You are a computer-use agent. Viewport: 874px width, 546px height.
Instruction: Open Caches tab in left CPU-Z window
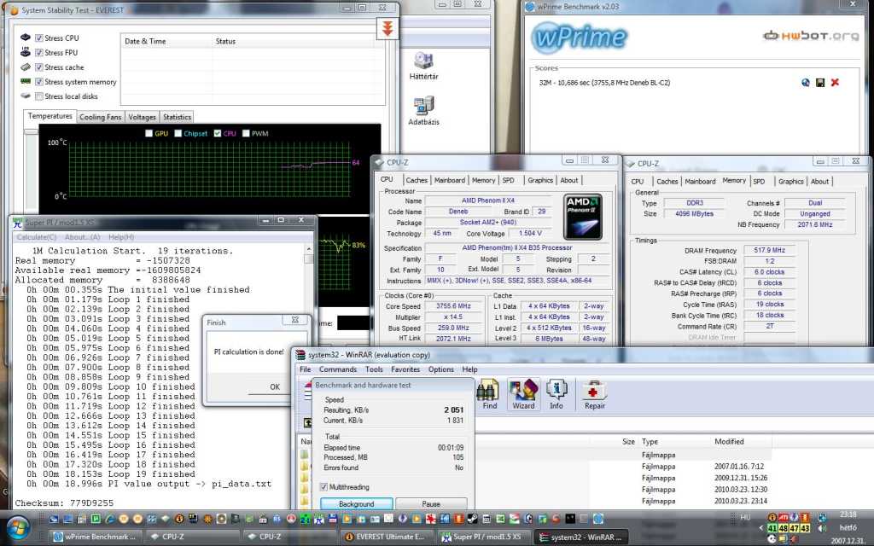[417, 181]
